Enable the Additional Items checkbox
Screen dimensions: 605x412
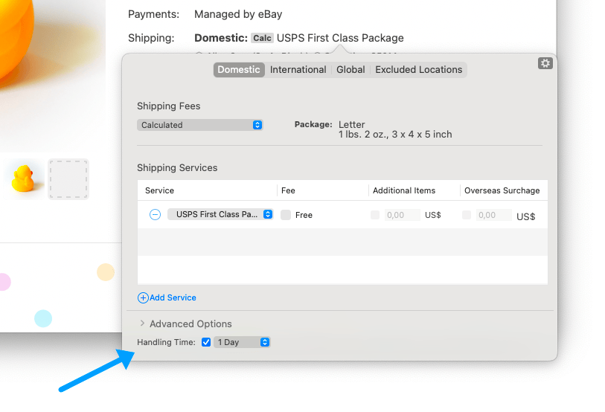pyautogui.click(x=375, y=215)
